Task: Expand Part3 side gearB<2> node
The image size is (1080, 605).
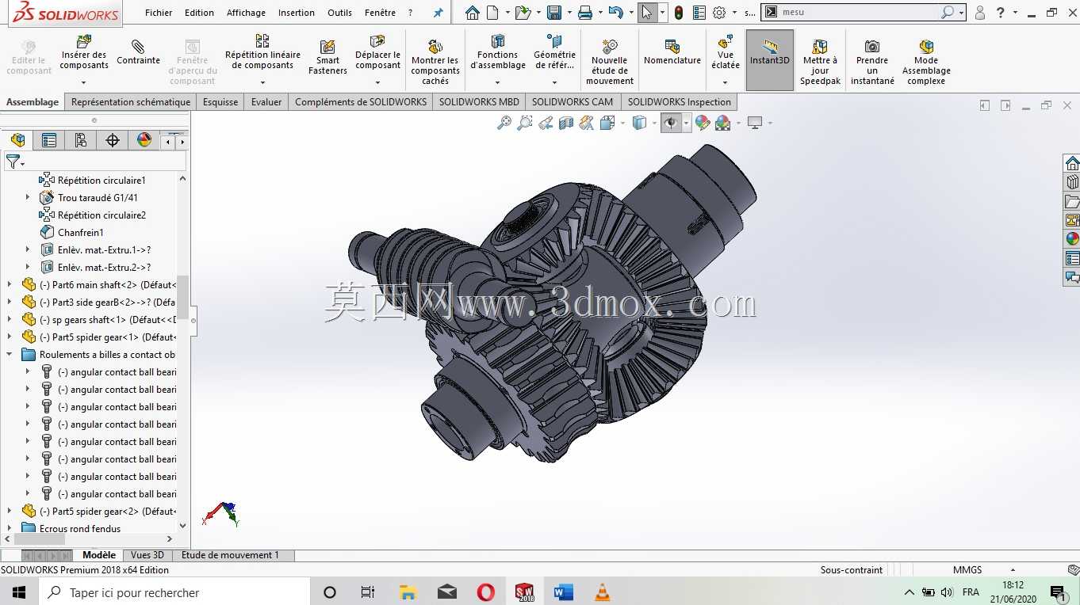Action: (10, 302)
